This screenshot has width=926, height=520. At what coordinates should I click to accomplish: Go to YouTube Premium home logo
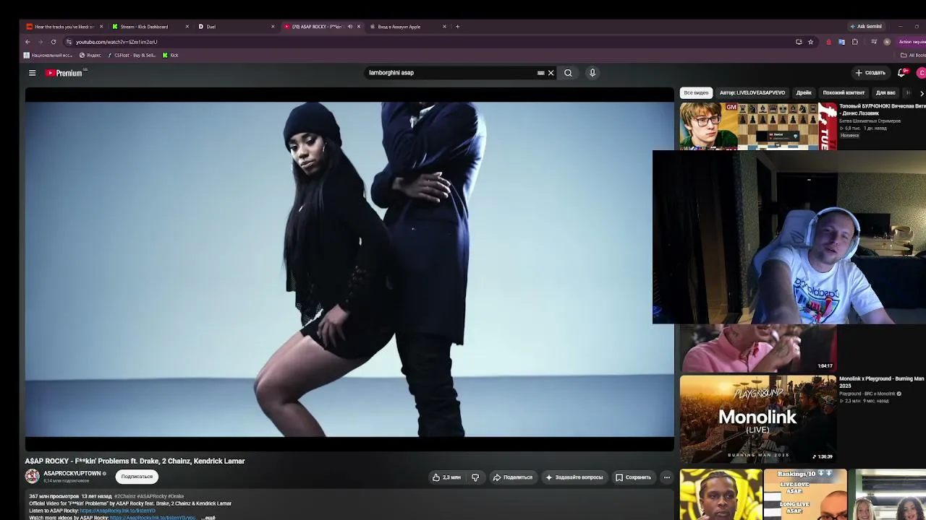(x=64, y=73)
